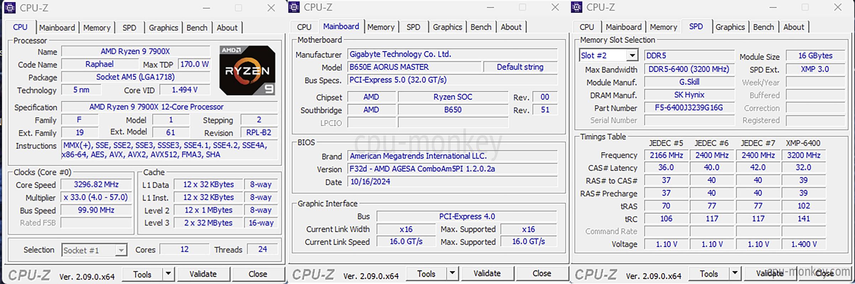
Task: Click the Raphael code name field
Action: 100,64
